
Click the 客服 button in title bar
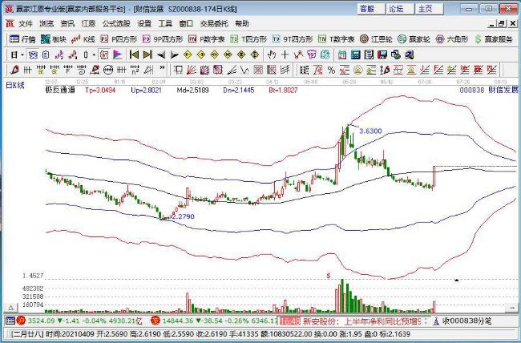point(366,9)
